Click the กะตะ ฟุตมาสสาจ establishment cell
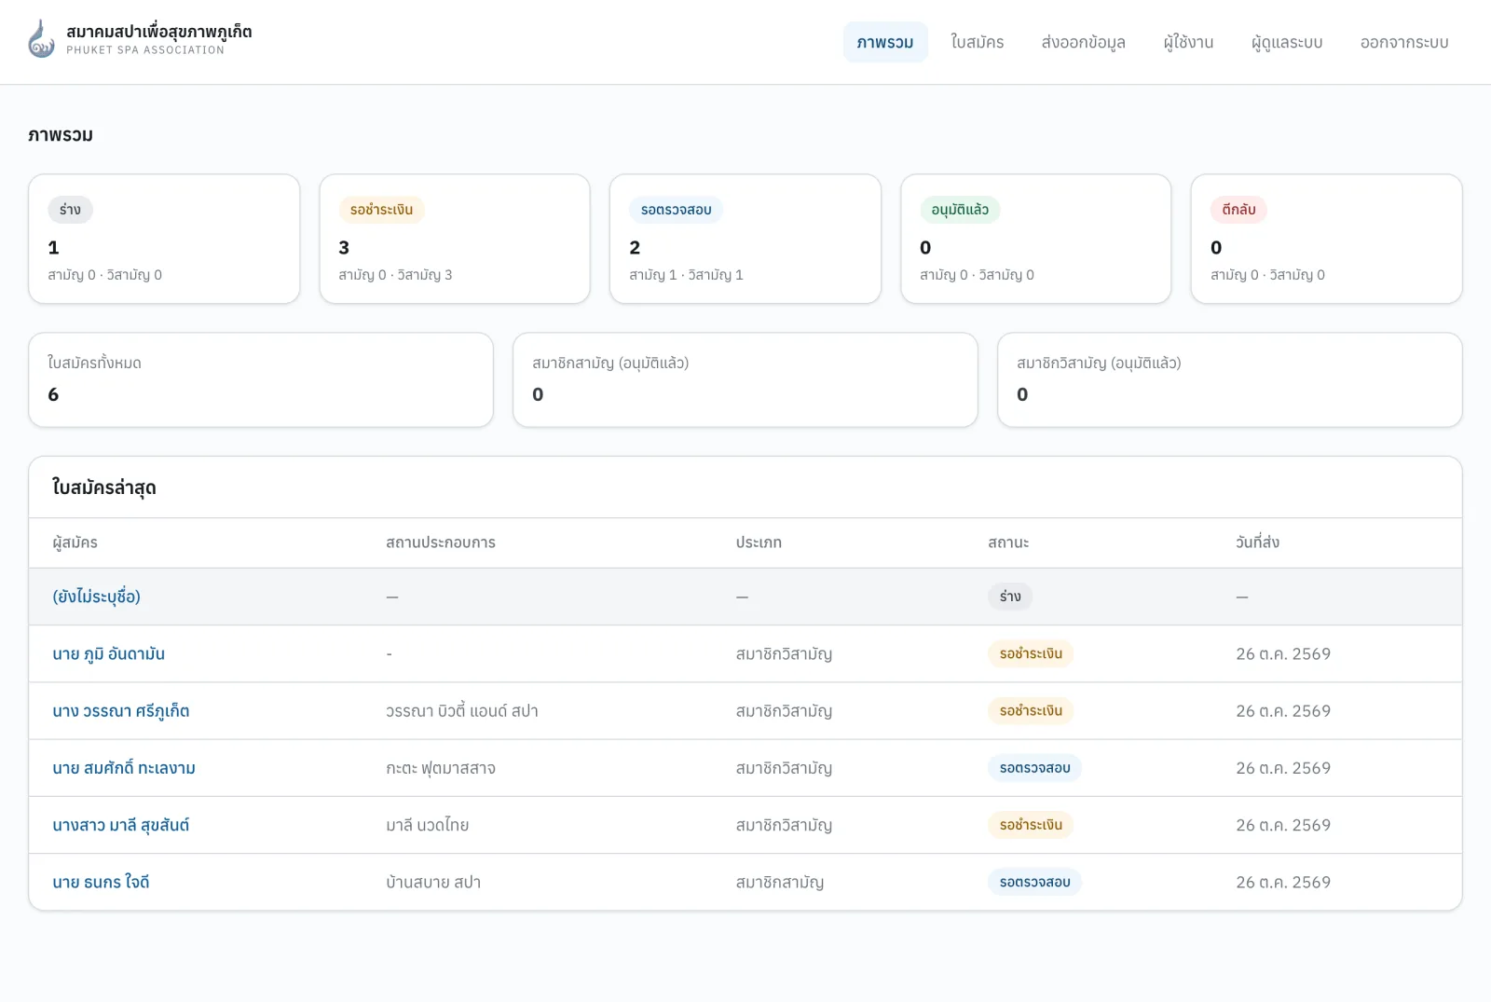1491x1002 pixels. point(441,768)
